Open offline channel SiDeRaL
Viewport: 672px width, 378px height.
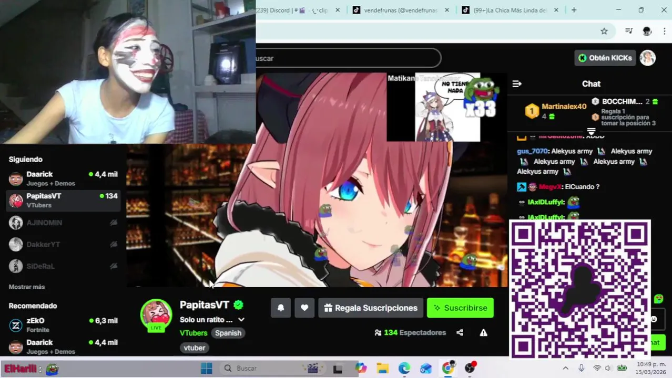click(x=63, y=266)
